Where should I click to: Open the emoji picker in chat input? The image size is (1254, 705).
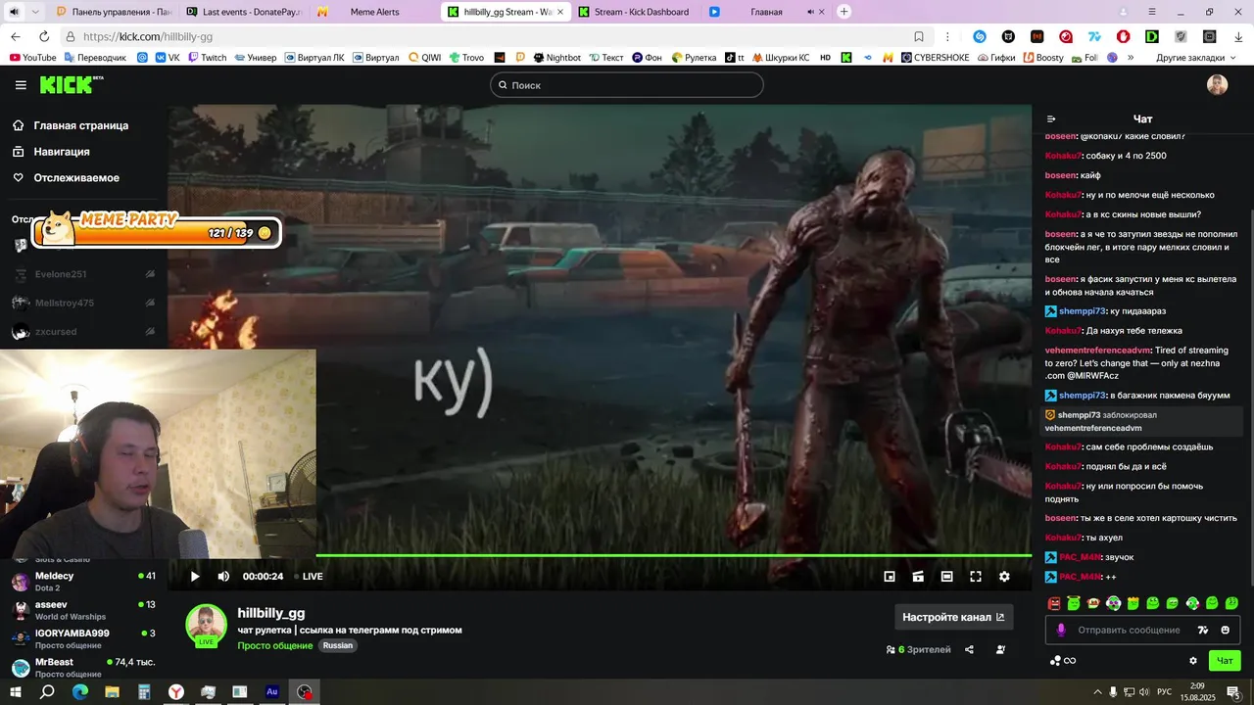pos(1225,630)
